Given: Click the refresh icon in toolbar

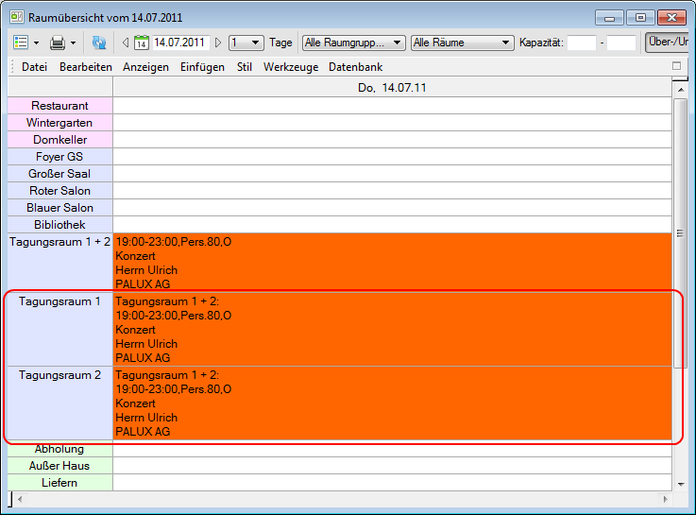Looking at the screenshot, I should click(99, 43).
